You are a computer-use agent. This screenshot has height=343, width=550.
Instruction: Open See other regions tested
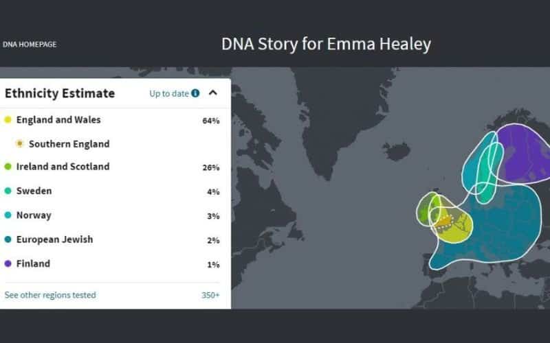pyautogui.click(x=50, y=295)
